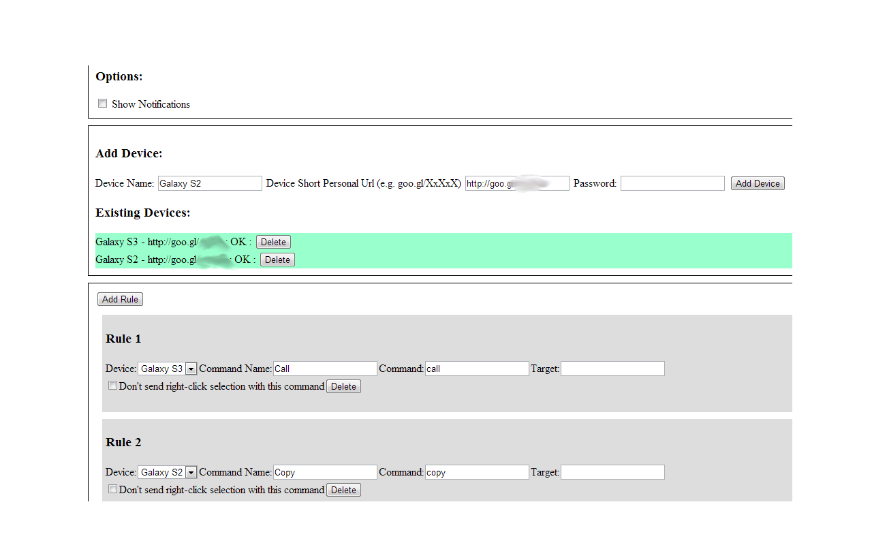Click the Add Device button

(x=758, y=183)
